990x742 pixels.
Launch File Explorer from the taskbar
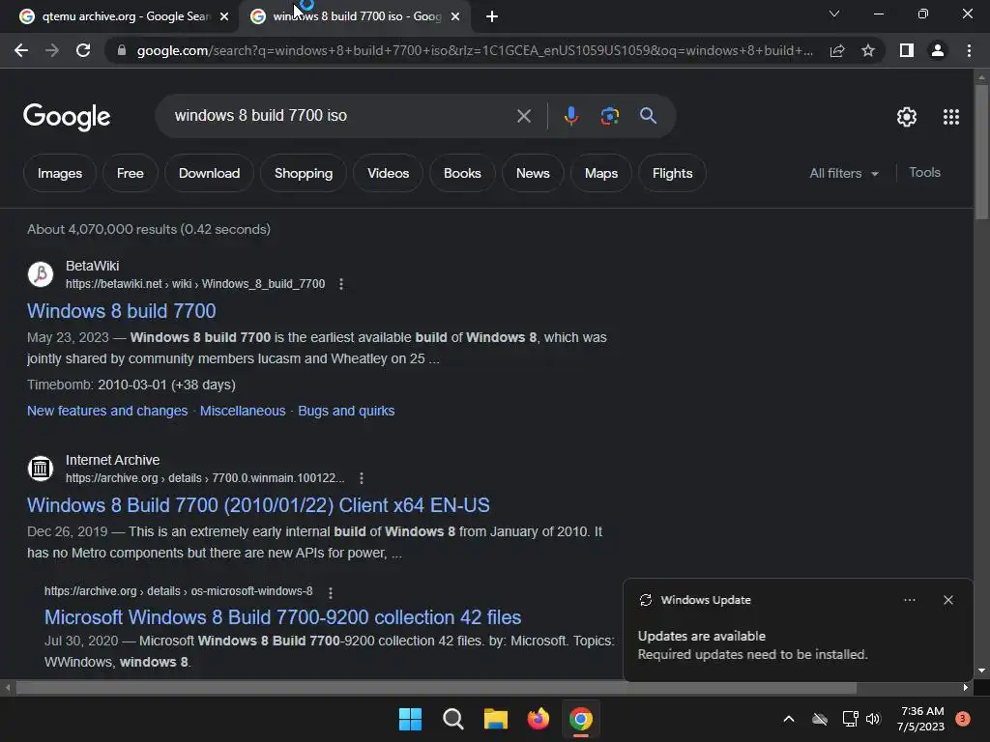tap(496, 719)
